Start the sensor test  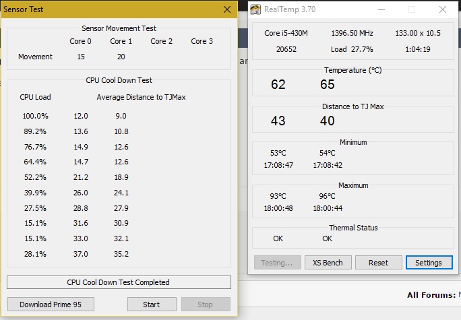click(152, 304)
